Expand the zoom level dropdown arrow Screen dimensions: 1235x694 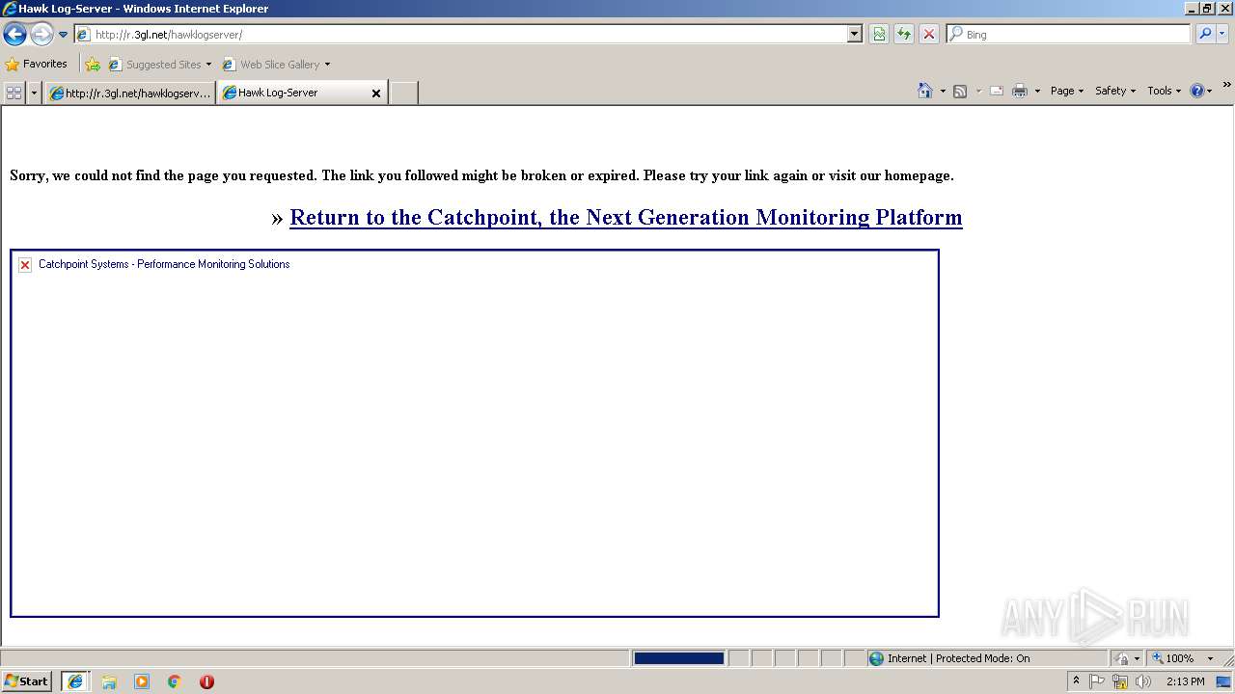coord(1210,658)
